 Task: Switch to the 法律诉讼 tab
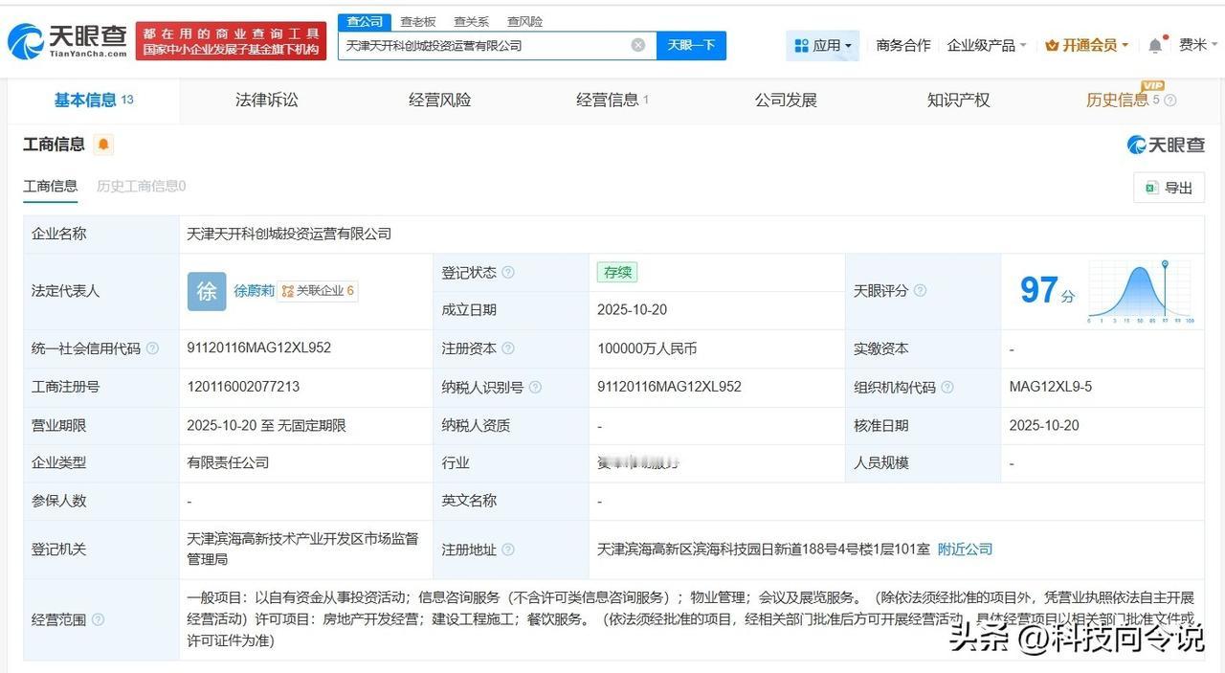[x=266, y=100]
